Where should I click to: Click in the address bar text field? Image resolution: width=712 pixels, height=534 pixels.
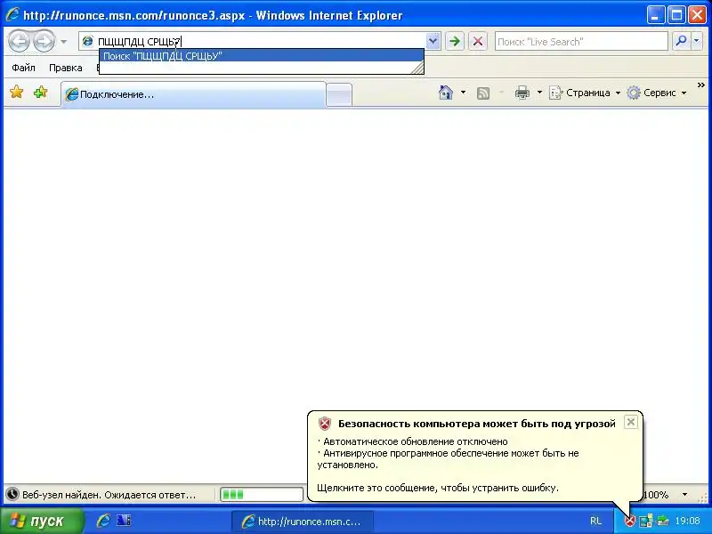260,41
